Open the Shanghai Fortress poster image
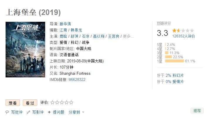The width and height of the screenshot is (215, 123). coord(25,49)
